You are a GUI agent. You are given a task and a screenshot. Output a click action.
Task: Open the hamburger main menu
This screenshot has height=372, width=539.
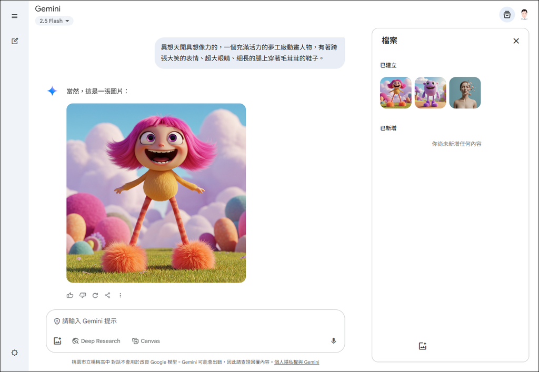14,16
